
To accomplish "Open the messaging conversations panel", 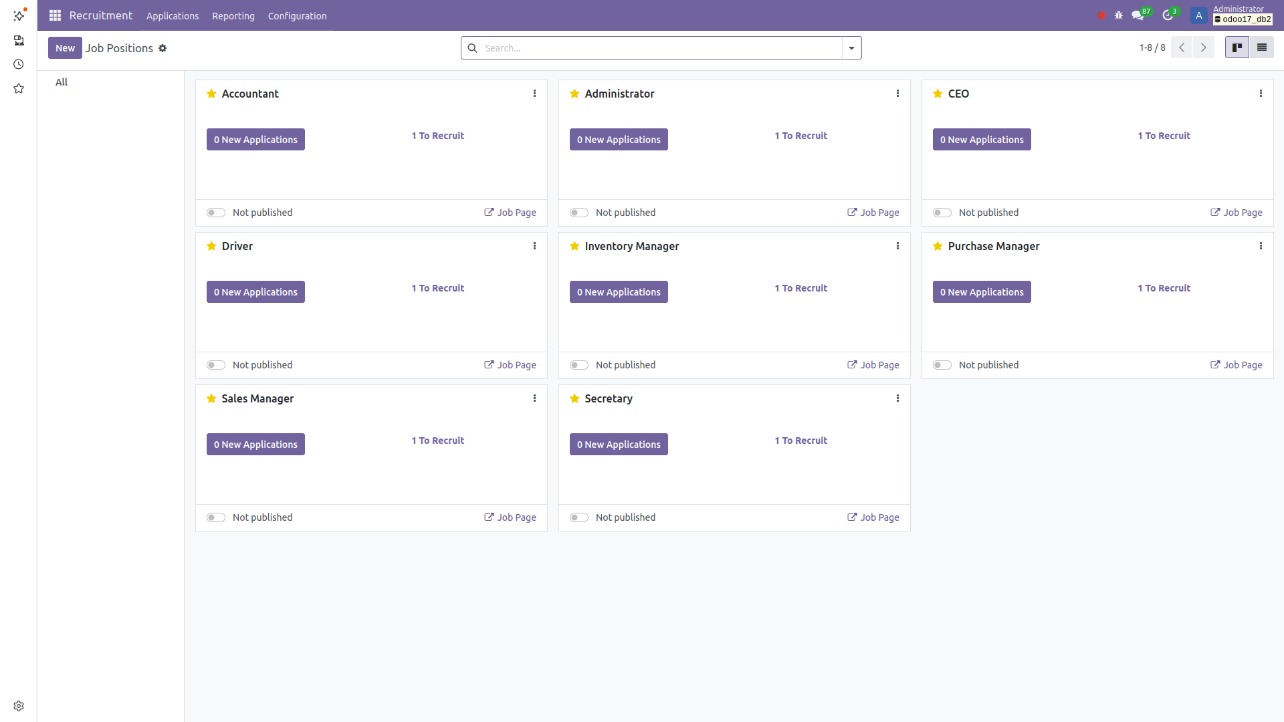I will (x=1138, y=14).
